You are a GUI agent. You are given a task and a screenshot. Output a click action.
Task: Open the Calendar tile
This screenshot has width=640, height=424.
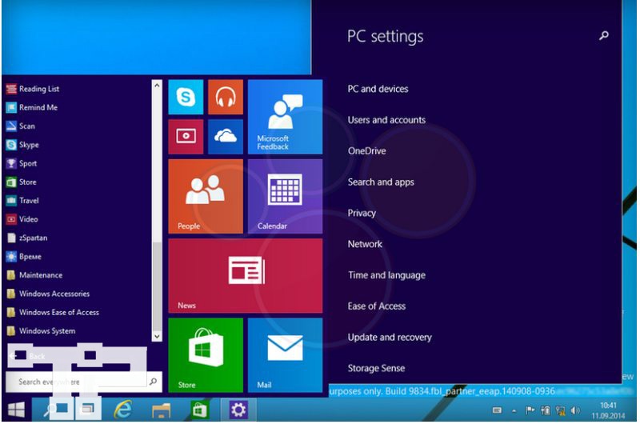tap(285, 196)
